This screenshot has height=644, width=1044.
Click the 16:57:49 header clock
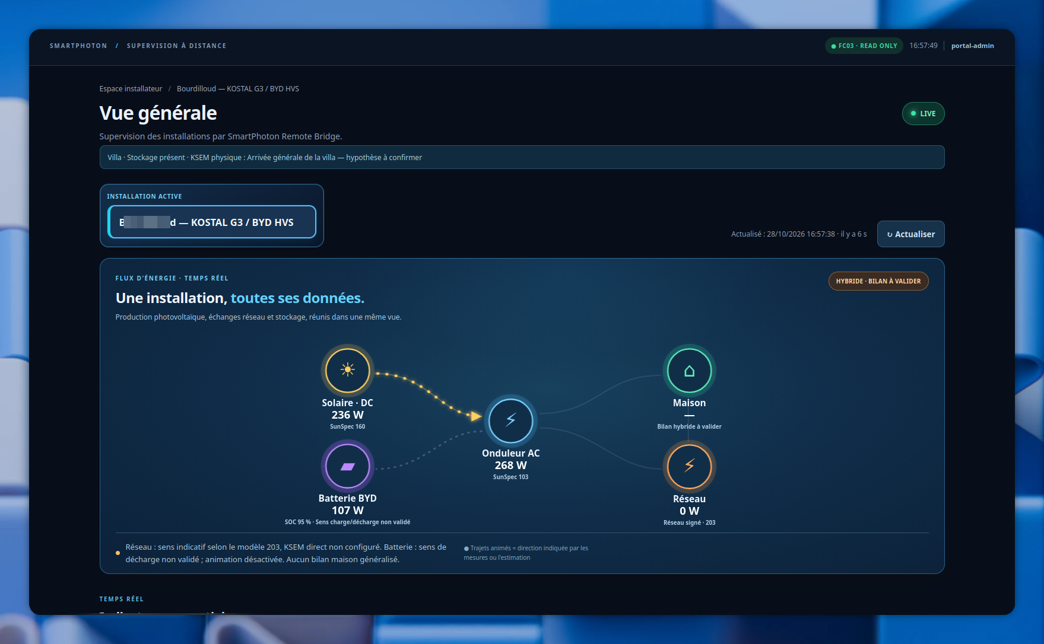pyautogui.click(x=923, y=46)
